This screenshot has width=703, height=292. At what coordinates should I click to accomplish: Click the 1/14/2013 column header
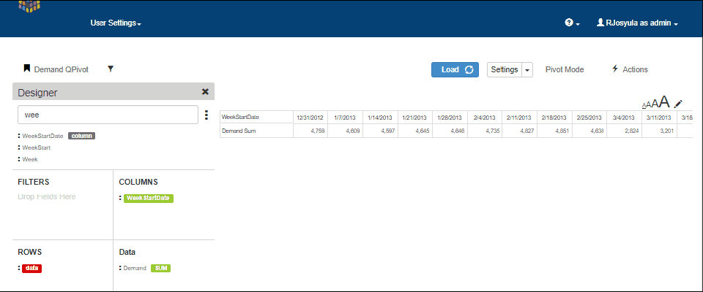[380, 118]
